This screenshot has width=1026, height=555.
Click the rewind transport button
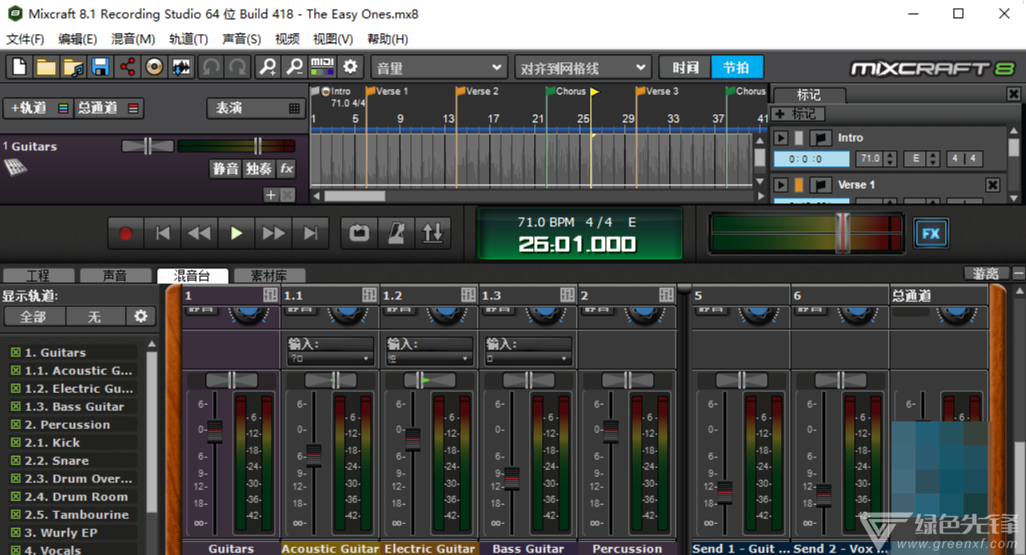point(199,234)
